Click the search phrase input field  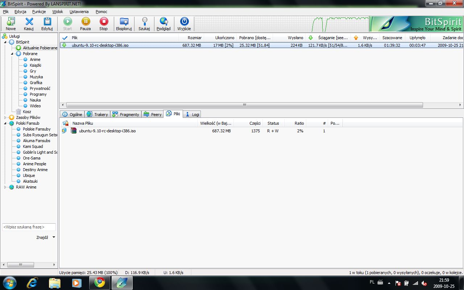[29, 227]
